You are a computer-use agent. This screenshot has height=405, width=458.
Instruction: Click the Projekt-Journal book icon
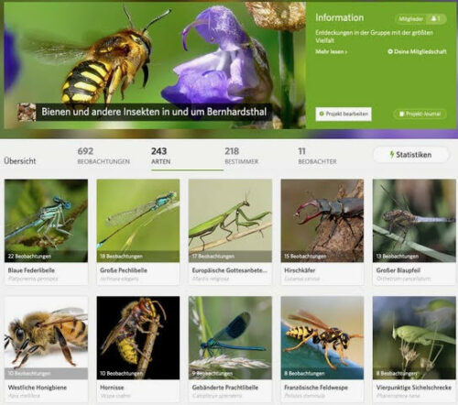click(x=402, y=114)
